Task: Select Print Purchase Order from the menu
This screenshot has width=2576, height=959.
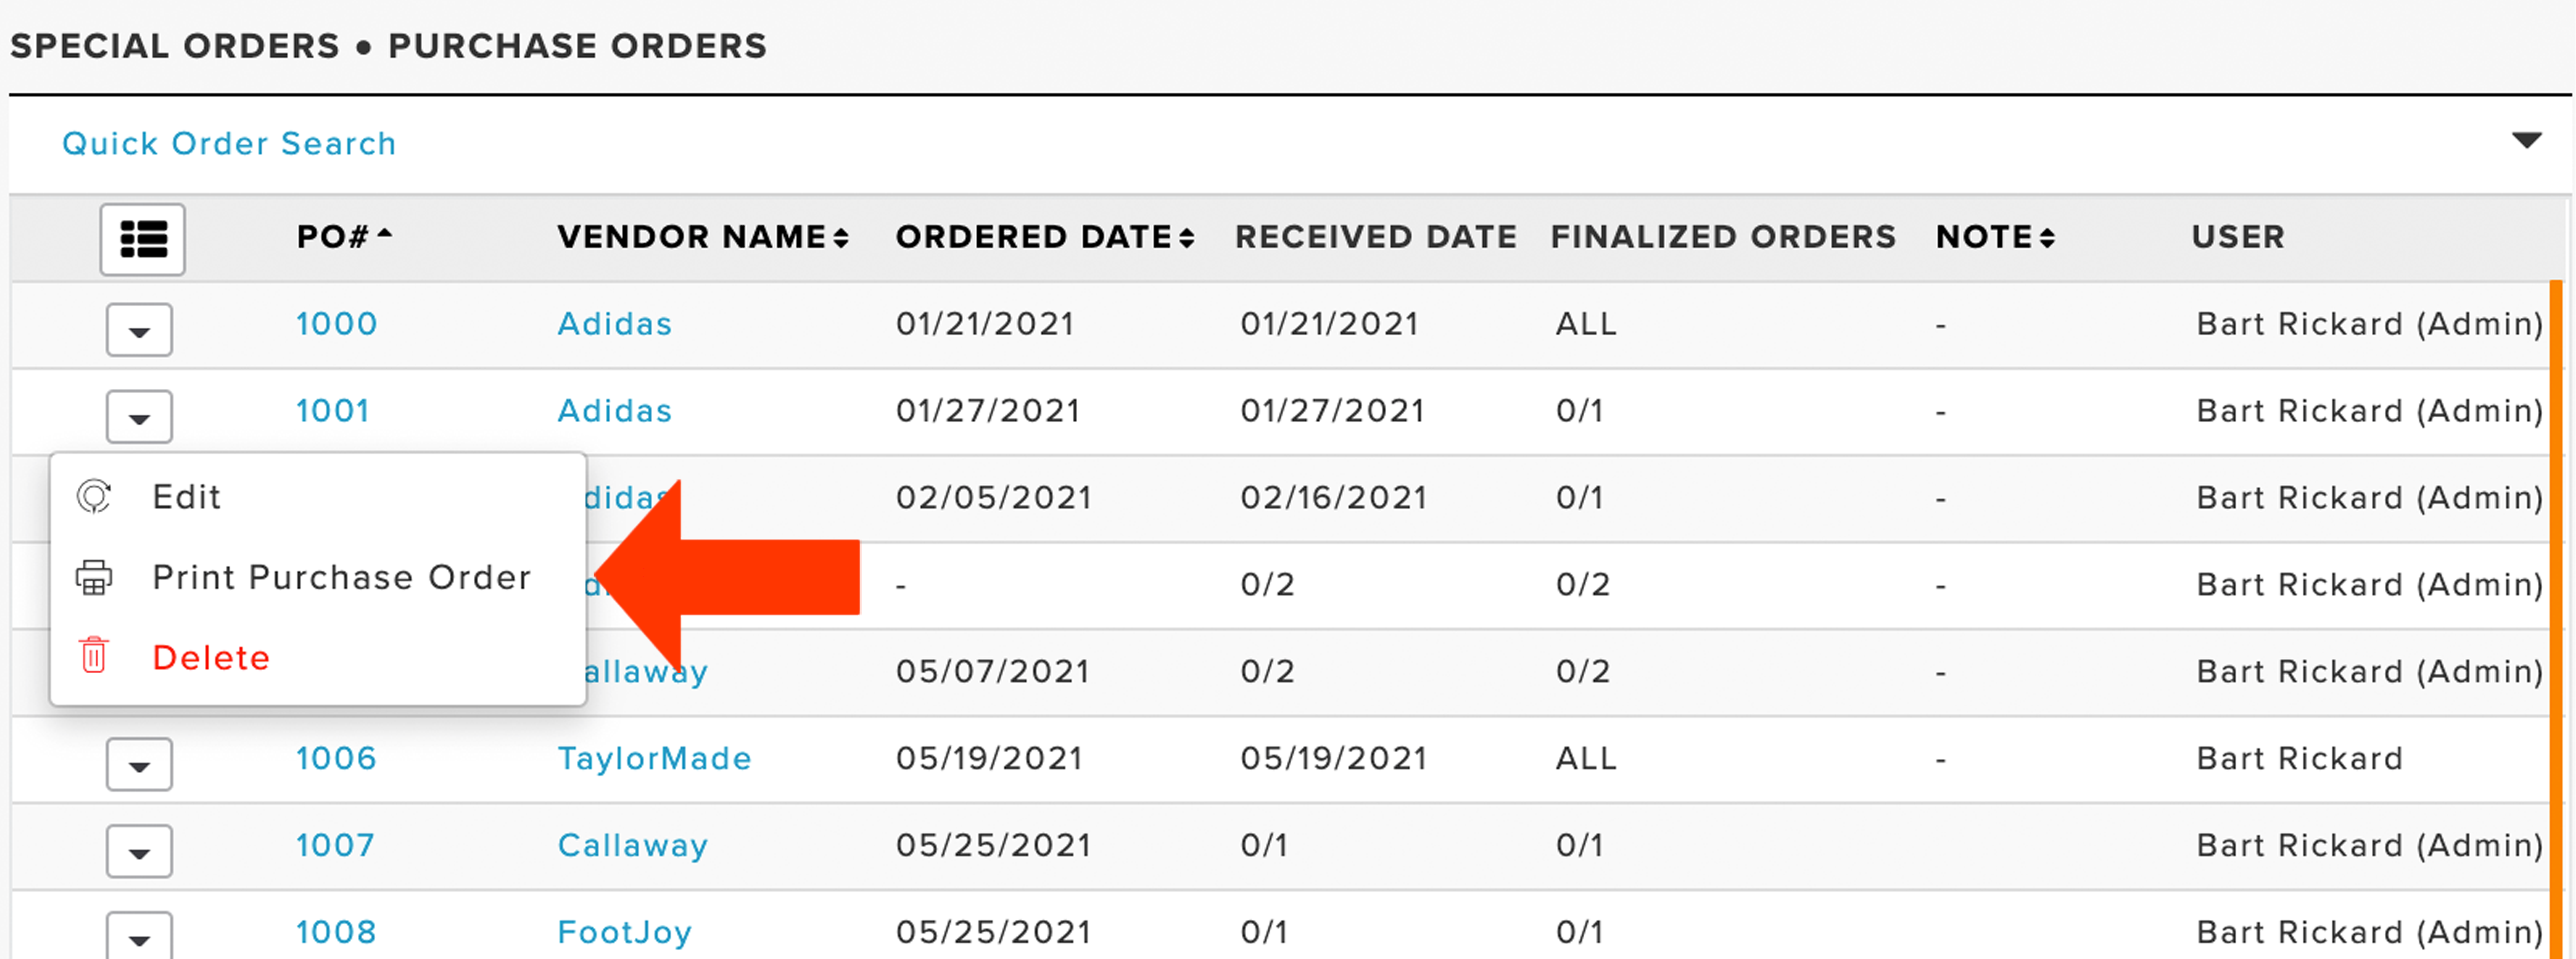Action: pyautogui.click(x=341, y=578)
